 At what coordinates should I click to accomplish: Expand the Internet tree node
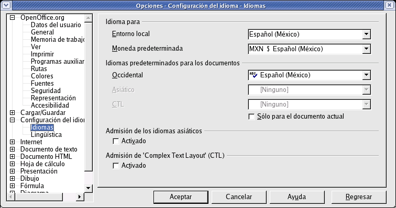12,142
